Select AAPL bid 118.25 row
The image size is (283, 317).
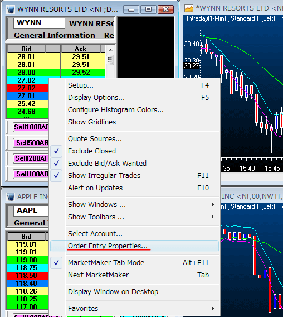coord(28,299)
